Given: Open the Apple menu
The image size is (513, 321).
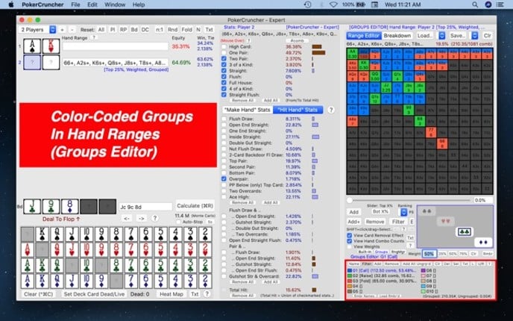Looking at the screenshot, I should tap(11, 4).
